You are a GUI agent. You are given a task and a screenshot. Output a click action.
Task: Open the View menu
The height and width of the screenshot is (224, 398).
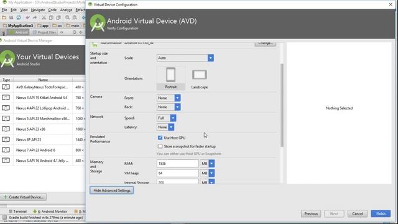[x=24, y=10]
